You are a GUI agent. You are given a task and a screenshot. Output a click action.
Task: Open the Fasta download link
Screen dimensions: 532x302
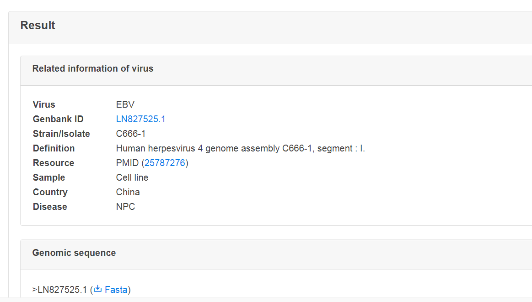116,290
